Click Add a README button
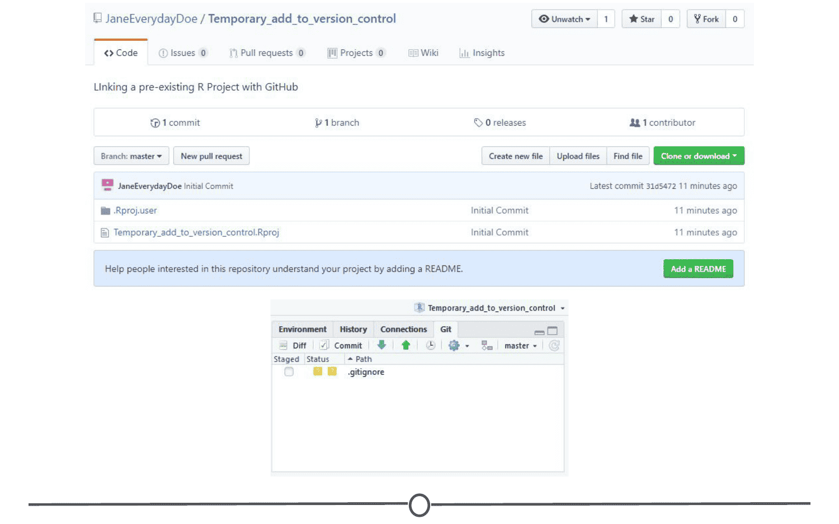 coord(698,269)
